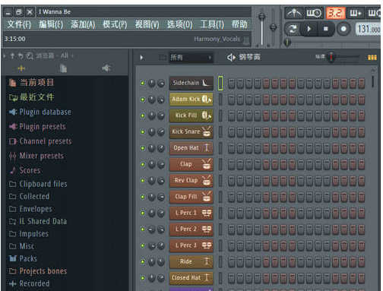Expand 最近文件 in the browser

[x=31, y=97]
